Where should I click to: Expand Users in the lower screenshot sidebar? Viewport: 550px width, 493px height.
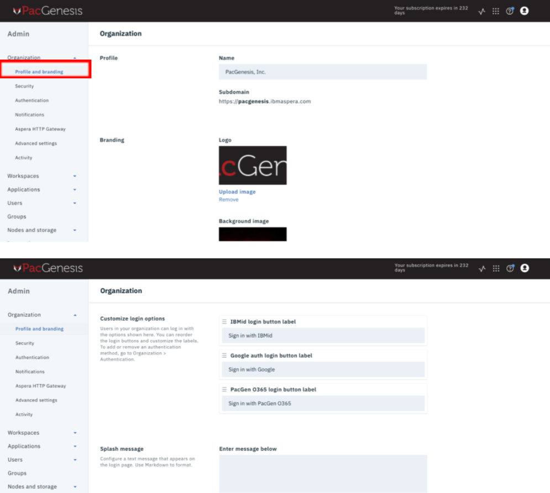coord(75,460)
